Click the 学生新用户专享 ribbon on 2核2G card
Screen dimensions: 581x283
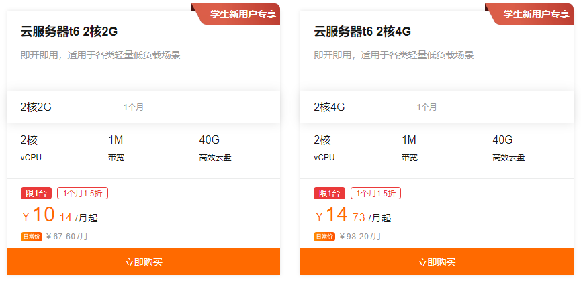240,13
